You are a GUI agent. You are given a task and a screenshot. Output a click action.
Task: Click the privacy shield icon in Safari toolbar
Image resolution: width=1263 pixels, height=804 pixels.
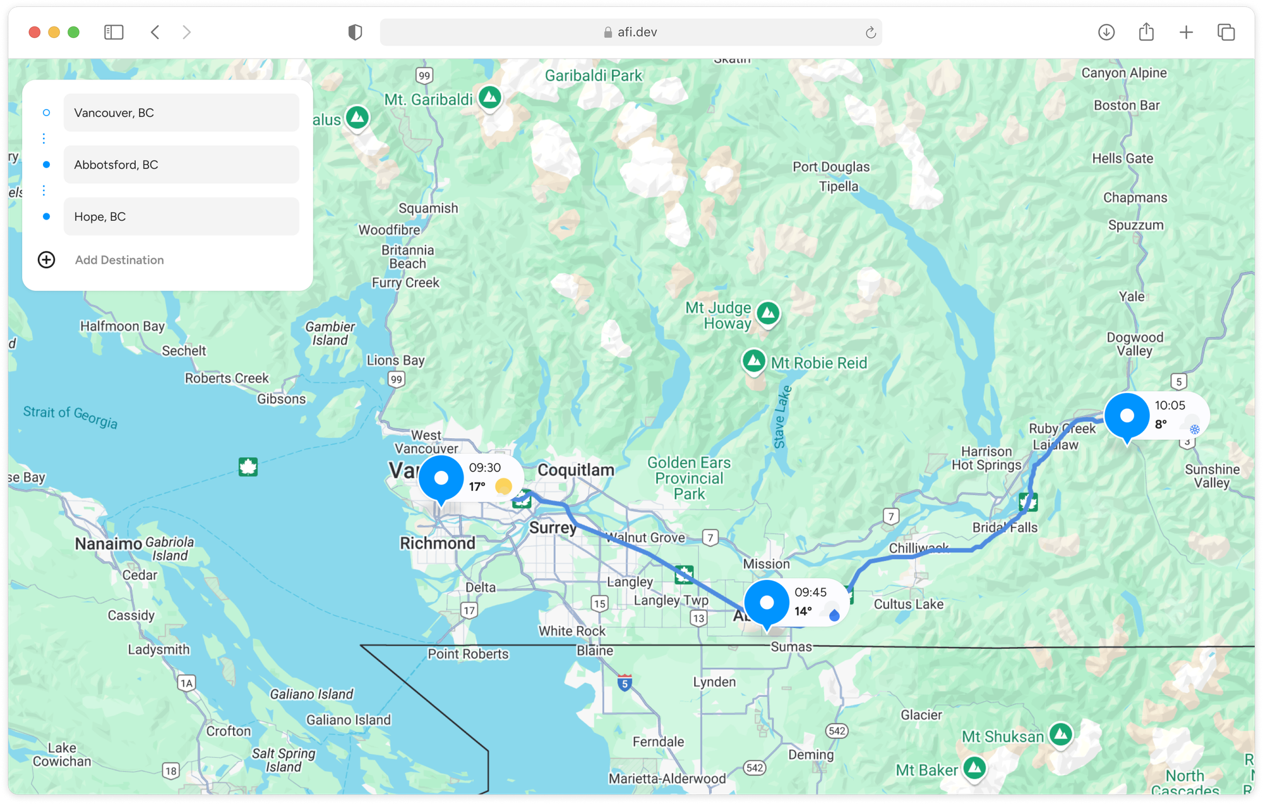pyautogui.click(x=356, y=32)
